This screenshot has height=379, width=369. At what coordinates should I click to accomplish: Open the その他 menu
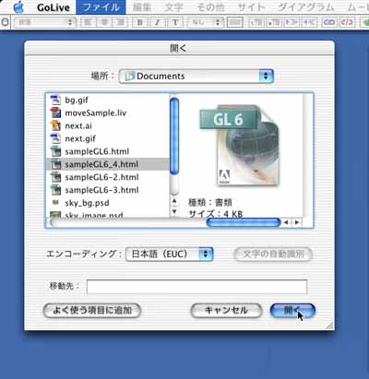[210, 7]
